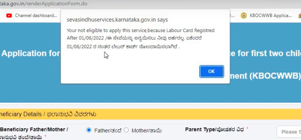Dismiss the alert with the OK button
This screenshot has width=301, height=140.
(212, 72)
